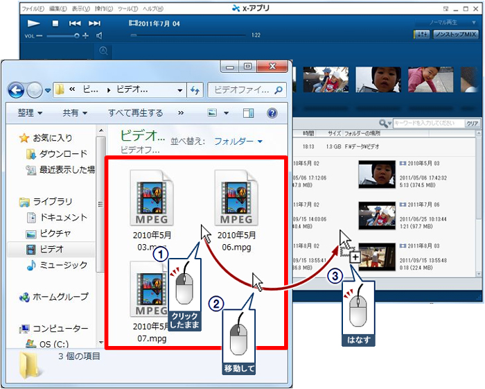Viewport: 485px width, 389px height.
Task: Open the ファイル(F) menu in x-アプリ
Action: click(x=33, y=9)
